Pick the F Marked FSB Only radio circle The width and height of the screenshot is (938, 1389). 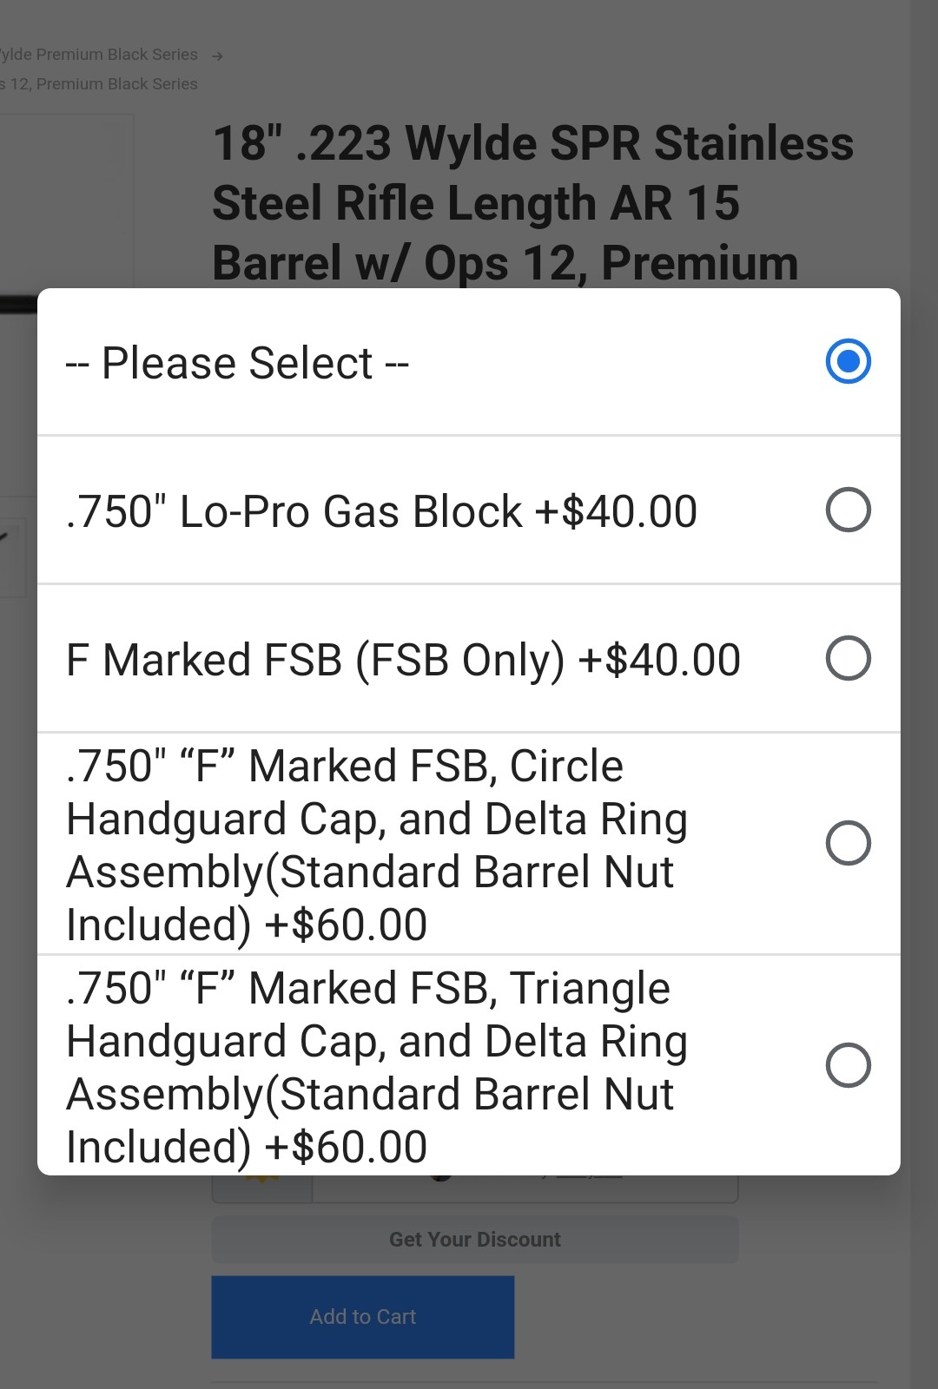point(848,658)
